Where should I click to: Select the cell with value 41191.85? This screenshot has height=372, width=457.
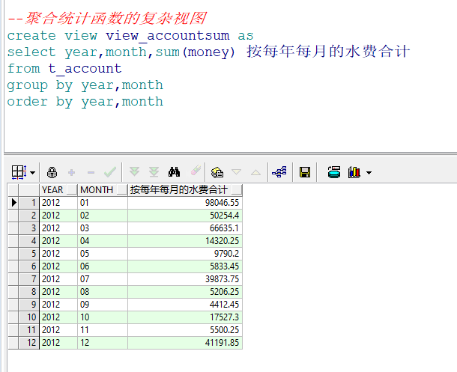[x=185, y=343]
